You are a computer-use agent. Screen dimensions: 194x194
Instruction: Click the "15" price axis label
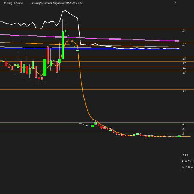tap(184, 73)
